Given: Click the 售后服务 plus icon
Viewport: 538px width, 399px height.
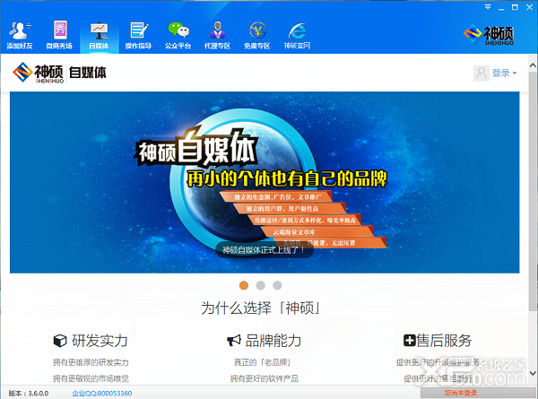Looking at the screenshot, I should coord(410,341).
